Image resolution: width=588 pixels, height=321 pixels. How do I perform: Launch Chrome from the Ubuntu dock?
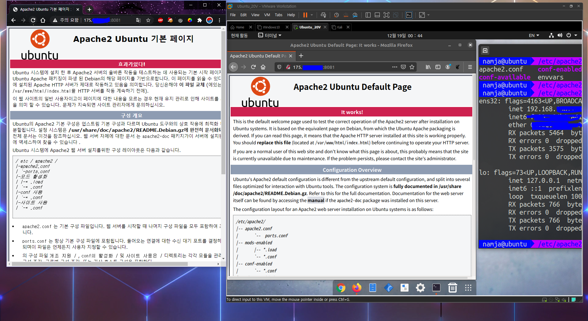[x=341, y=288]
